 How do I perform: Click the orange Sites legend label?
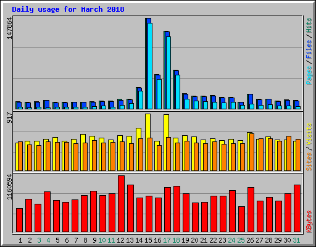pyautogui.click(x=309, y=162)
